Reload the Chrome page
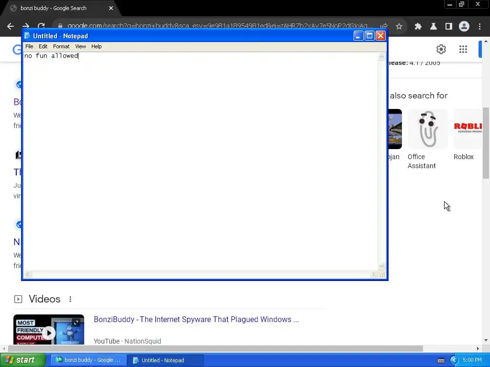This screenshot has height=367, width=490. (41, 26)
